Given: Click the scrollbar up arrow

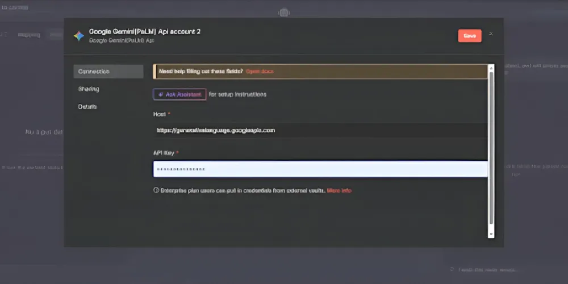Looking at the screenshot, I should (491, 68).
